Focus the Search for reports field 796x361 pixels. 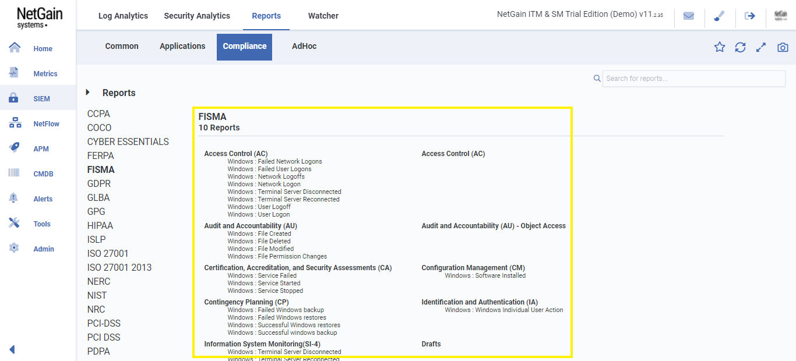pos(694,79)
